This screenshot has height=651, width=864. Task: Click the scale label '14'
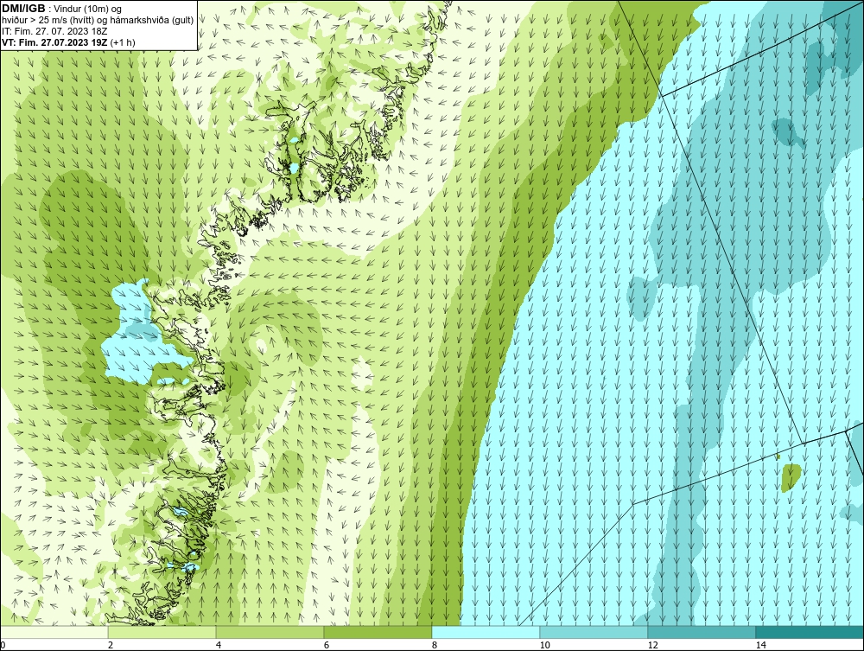point(761,645)
